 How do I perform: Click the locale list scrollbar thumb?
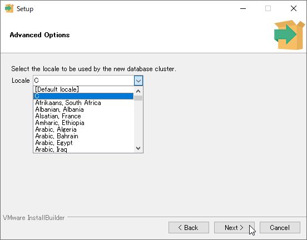138,98
